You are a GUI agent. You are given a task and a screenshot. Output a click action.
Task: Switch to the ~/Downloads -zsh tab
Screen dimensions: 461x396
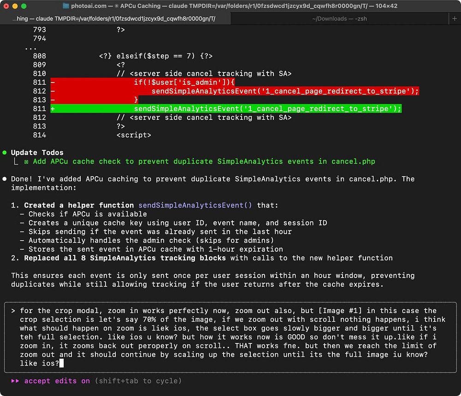click(339, 18)
